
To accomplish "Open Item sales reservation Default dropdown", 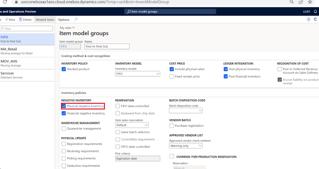I will (132, 125).
